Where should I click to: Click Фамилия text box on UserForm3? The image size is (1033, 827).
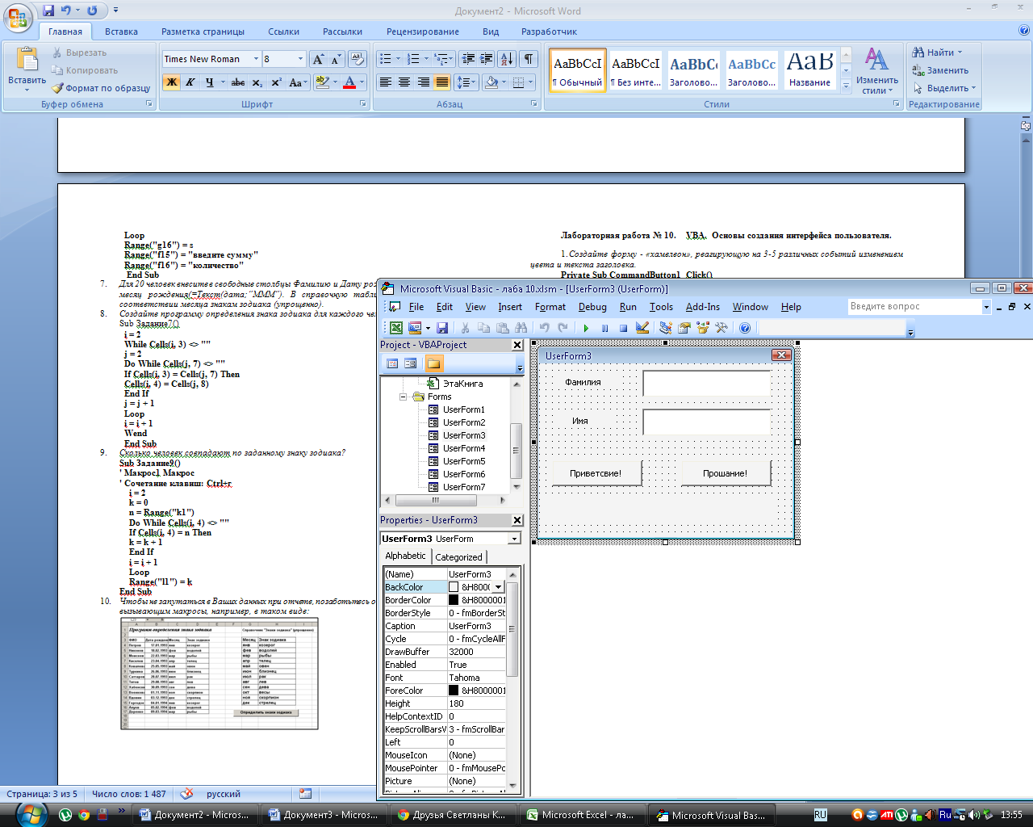coord(707,383)
